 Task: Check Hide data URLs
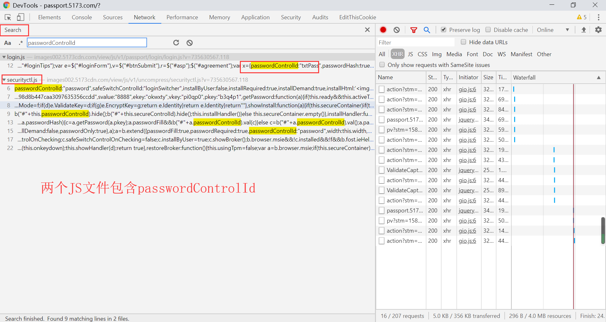pyautogui.click(x=463, y=42)
